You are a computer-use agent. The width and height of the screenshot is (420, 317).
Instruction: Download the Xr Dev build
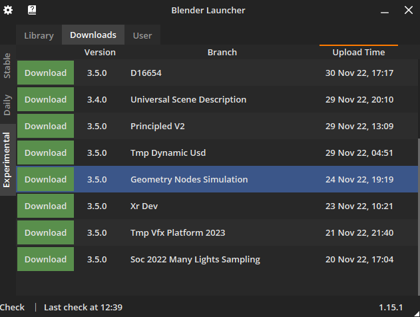click(x=45, y=206)
